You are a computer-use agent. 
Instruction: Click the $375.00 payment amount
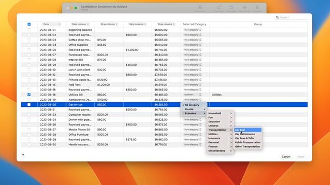click(131, 140)
